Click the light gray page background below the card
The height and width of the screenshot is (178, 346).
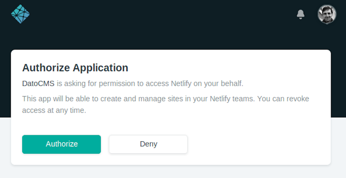click(173, 172)
